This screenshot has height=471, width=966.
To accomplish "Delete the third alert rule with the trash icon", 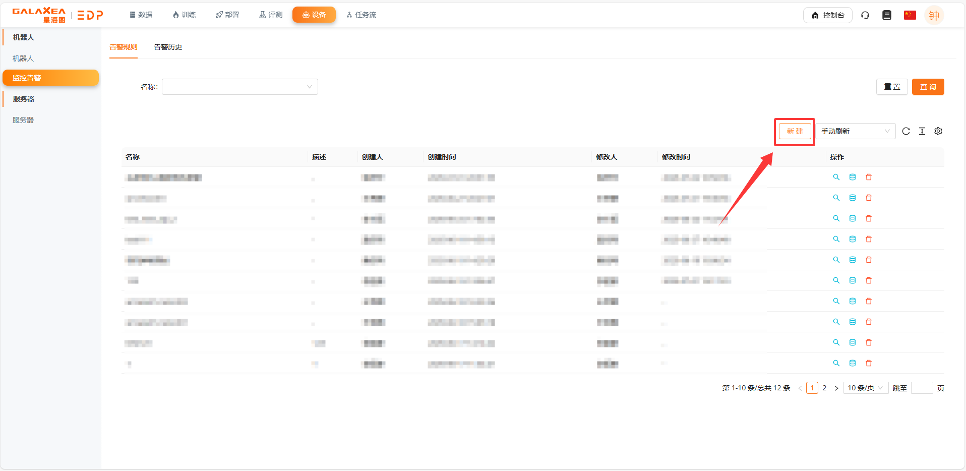I will pos(869,218).
